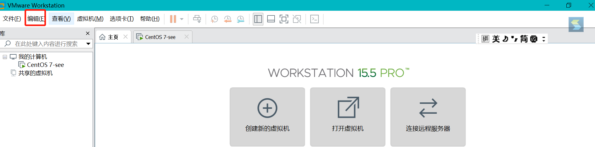Switch to the CentOS 7-see tab

pos(160,37)
